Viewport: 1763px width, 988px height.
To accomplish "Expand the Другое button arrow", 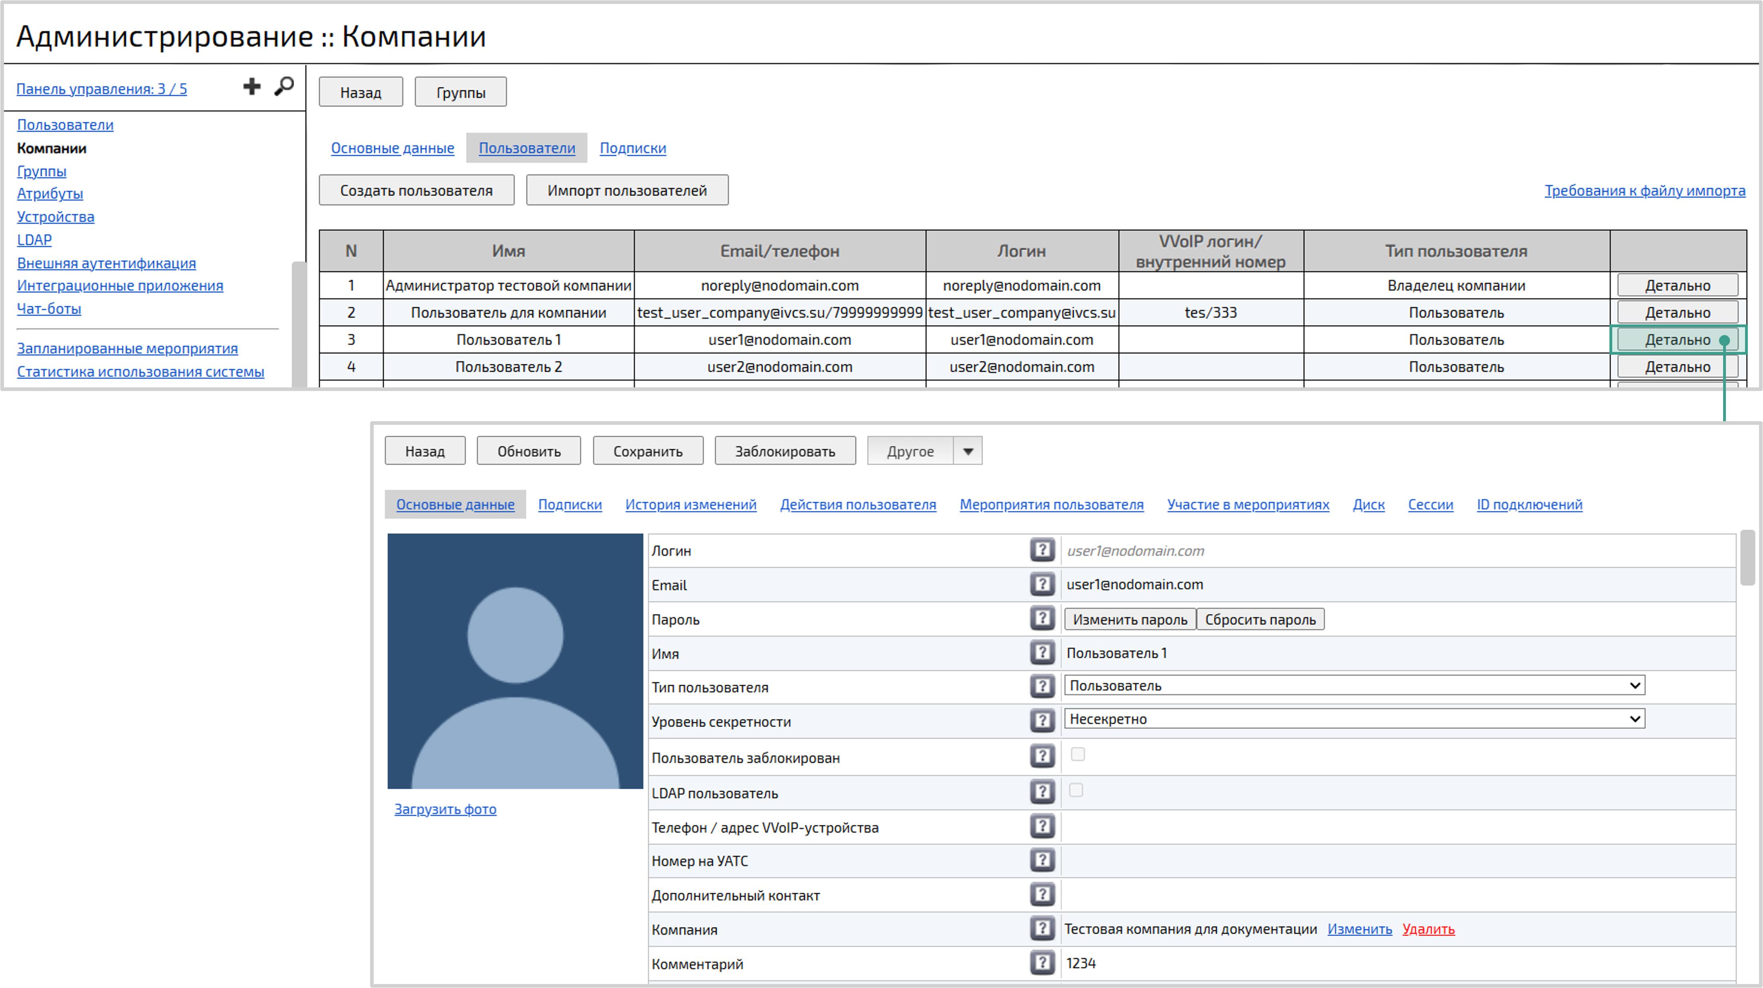I will (968, 451).
